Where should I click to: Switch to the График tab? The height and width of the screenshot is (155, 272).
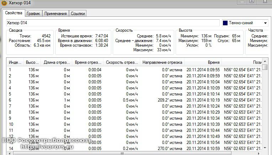[x=33, y=14]
